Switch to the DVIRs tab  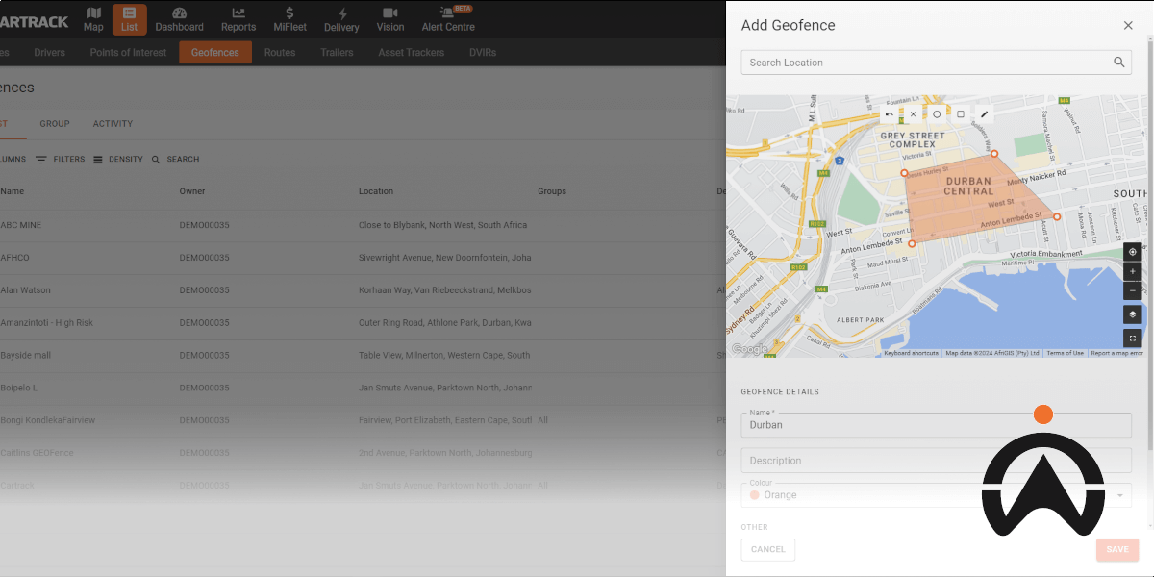point(483,53)
